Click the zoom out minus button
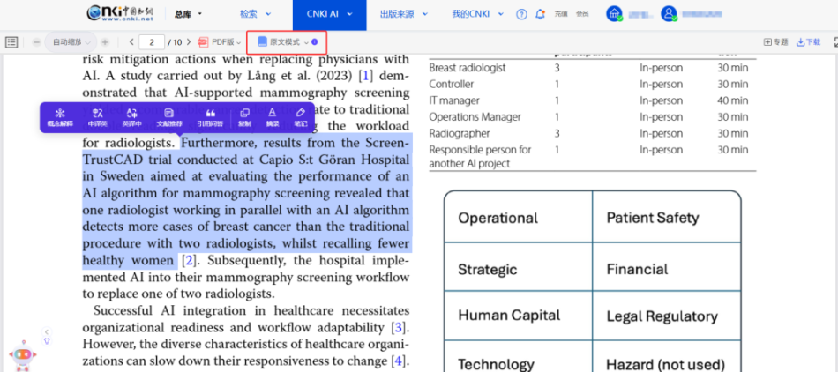The image size is (838, 372). point(37,42)
